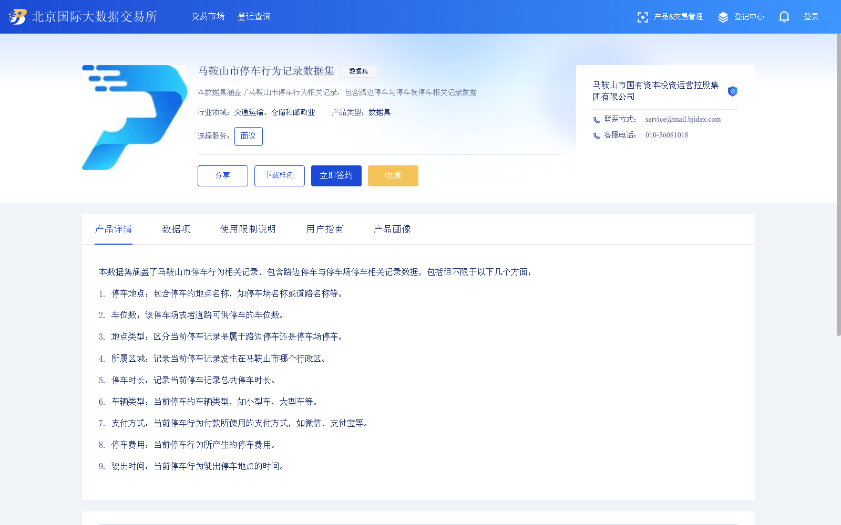Click email service@mail.bjidex.com
Screen dimensions: 841x525
[683, 120]
